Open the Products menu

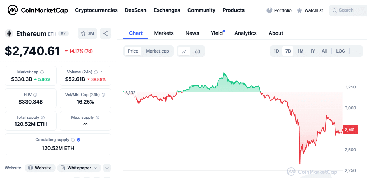[x=233, y=10]
